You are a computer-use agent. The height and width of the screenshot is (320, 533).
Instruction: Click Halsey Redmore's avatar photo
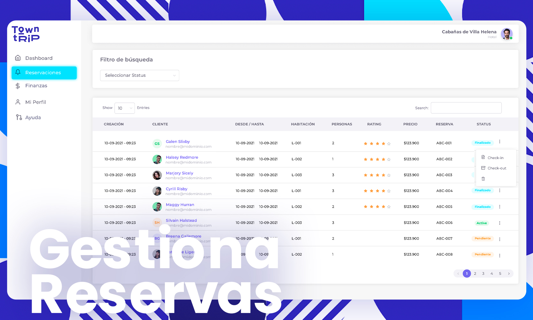point(157,159)
